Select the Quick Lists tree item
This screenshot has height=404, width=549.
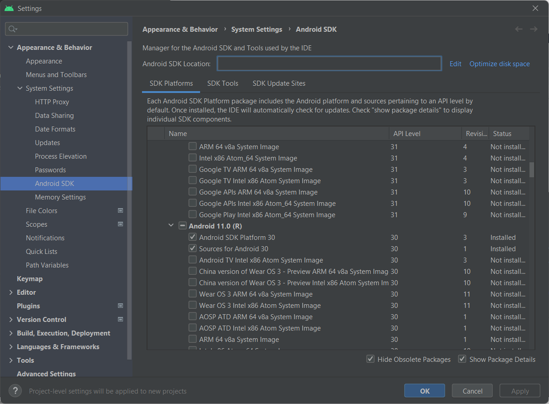(41, 251)
